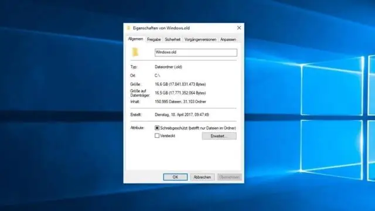Open the Anpassen tab

pos(228,39)
